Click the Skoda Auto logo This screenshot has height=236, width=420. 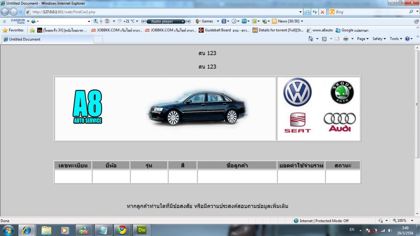pos(342,92)
